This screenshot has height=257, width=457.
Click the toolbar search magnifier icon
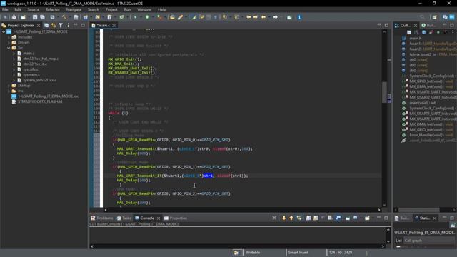[x=422, y=17]
